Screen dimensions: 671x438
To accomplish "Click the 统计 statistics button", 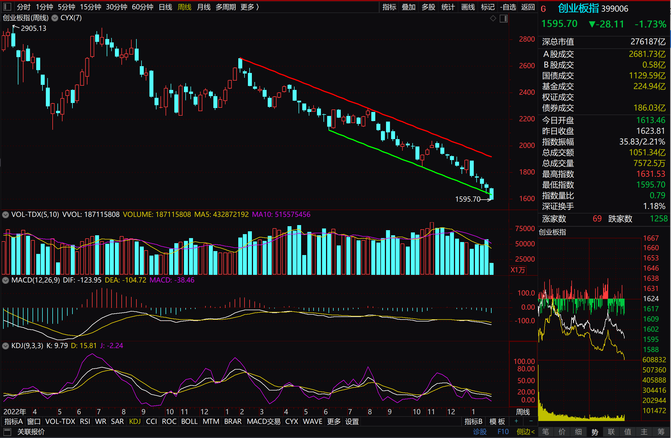I will tap(448, 7).
